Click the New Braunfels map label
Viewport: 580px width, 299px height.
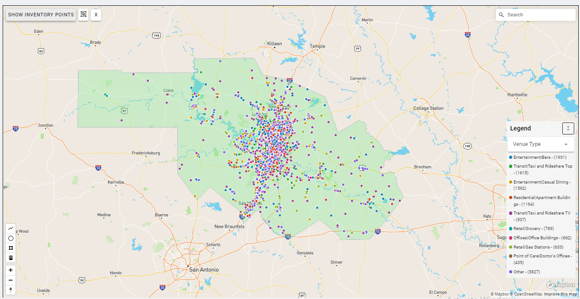[x=229, y=226]
